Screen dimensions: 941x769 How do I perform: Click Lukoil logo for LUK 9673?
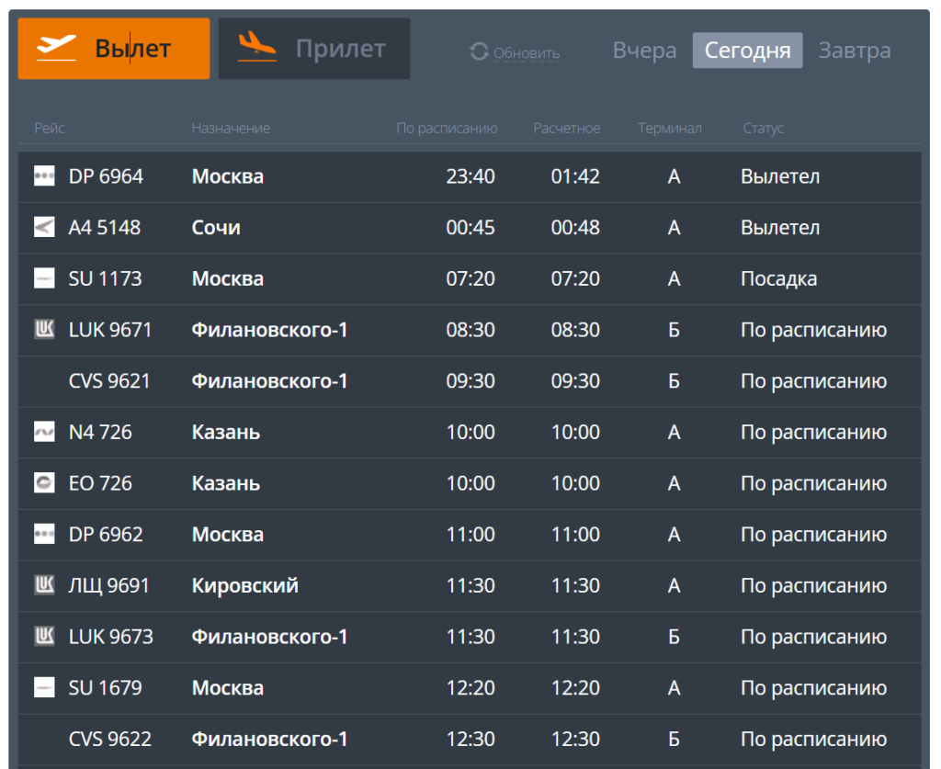pos(44,637)
